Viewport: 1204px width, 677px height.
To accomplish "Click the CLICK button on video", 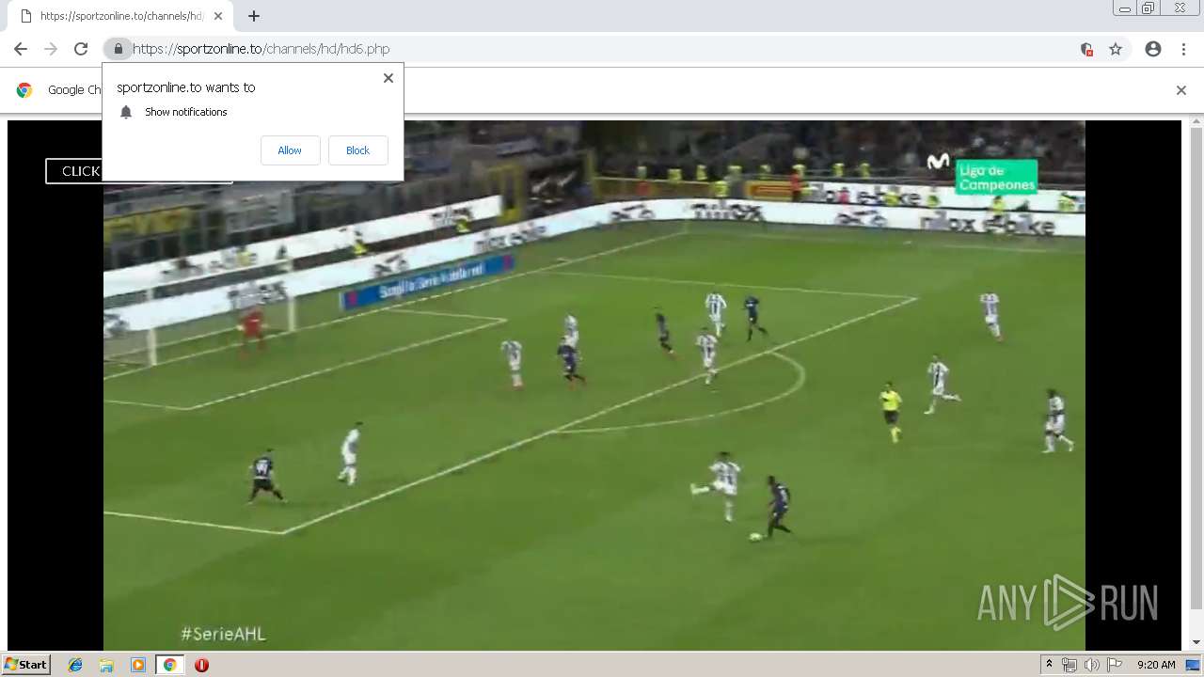I will click(x=73, y=171).
